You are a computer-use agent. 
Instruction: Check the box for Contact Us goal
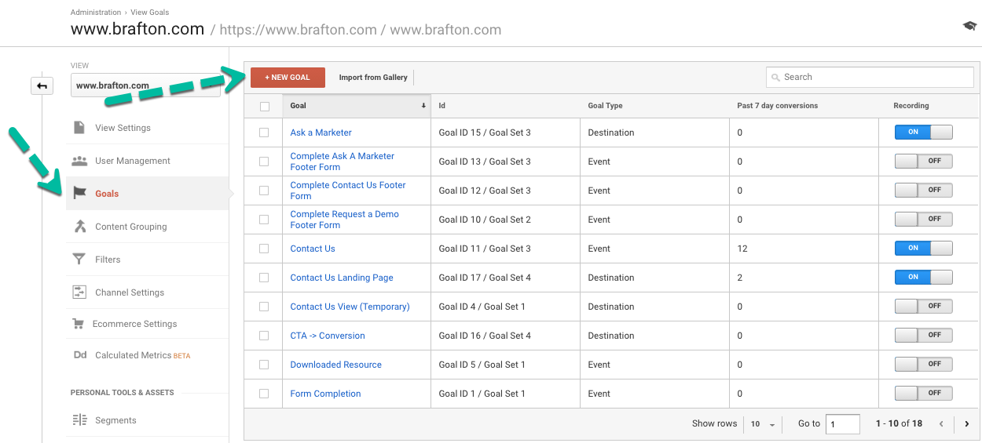264,249
